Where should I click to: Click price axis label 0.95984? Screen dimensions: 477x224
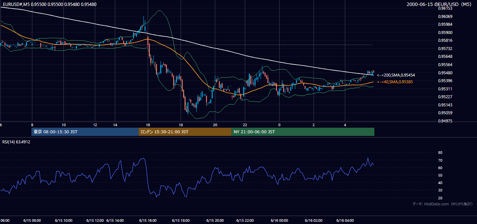click(445, 25)
